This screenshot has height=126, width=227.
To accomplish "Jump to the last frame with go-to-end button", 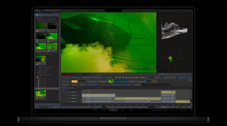I will pyautogui.click(x=137, y=77).
